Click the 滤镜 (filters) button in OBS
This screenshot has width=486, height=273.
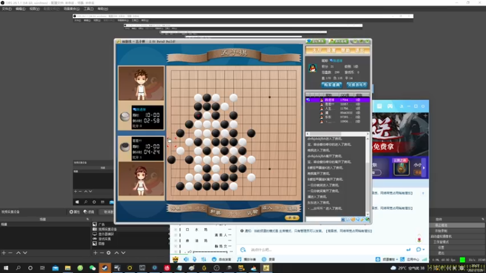click(x=89, y=212)
